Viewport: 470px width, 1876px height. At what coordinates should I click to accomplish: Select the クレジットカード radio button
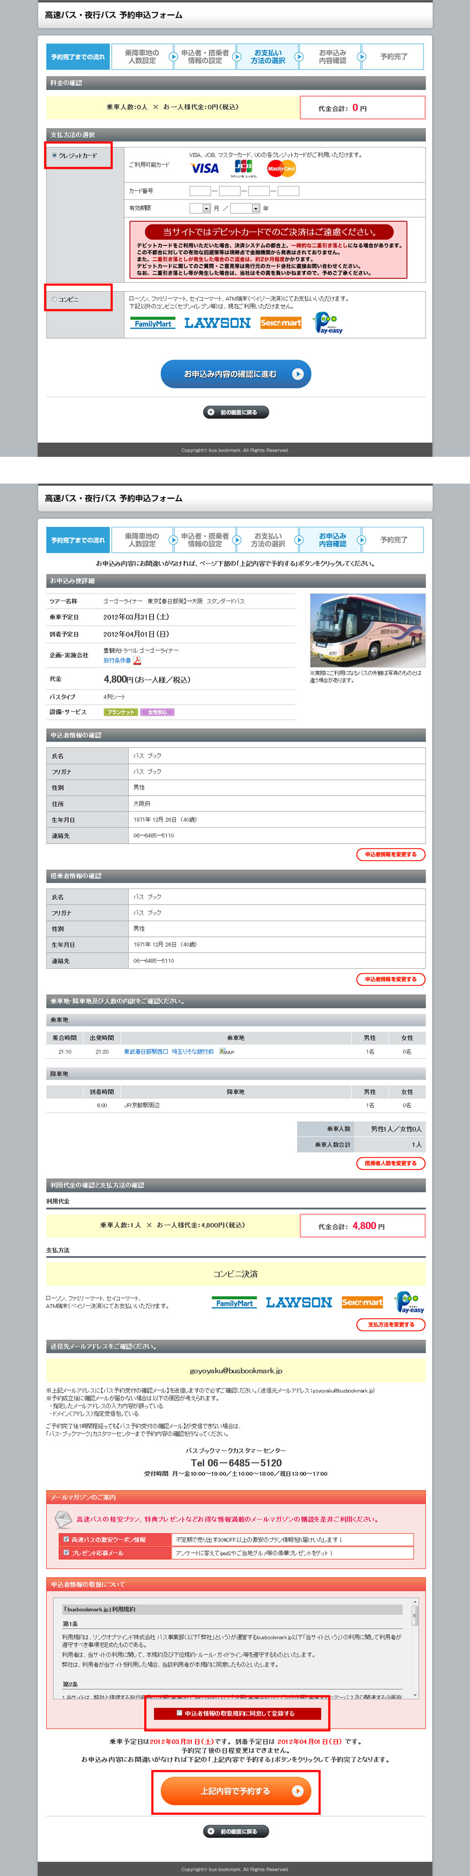click(x=54, y=155)
